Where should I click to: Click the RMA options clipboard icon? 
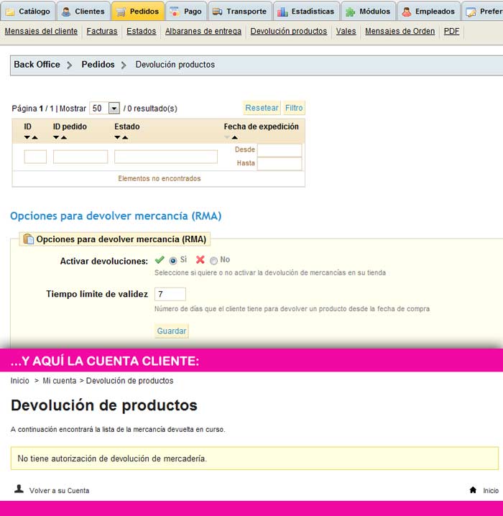coord(29,239)
